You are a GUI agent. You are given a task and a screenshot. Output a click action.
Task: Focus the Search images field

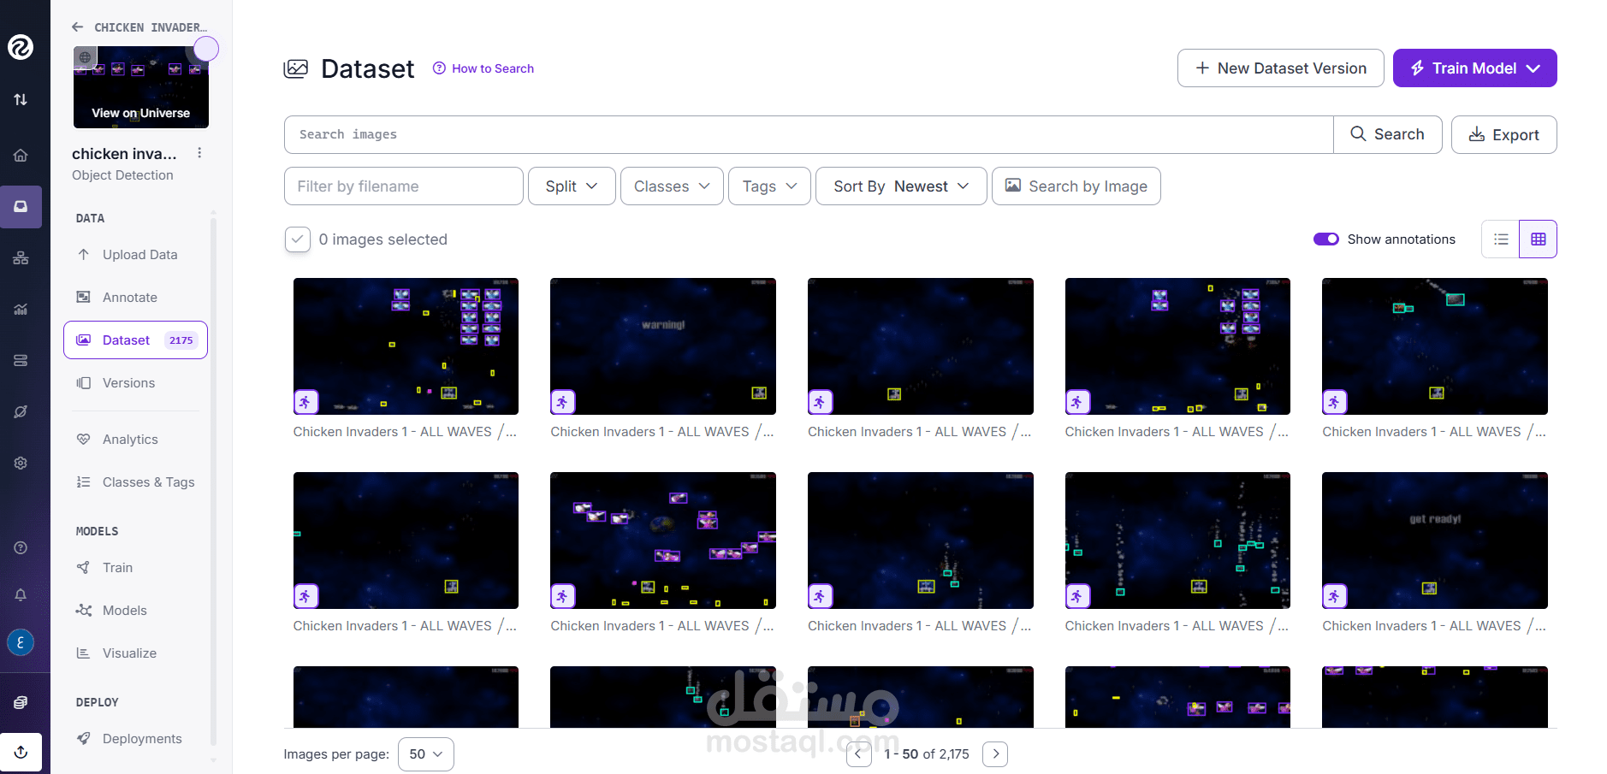809,134
